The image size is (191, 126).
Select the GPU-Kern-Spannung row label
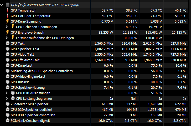(x=26, y=22)
